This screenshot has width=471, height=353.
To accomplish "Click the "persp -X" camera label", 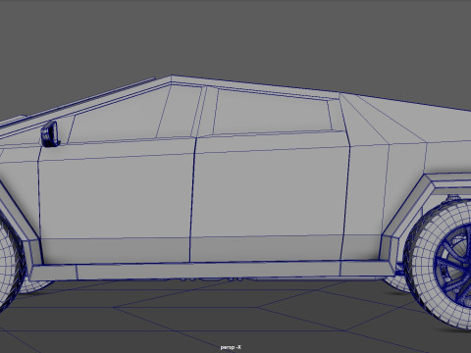I will pyautogui.click(x=231, y=347).
